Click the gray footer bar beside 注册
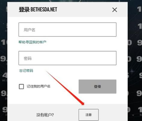This screenshot has width=142, height=121. pyautogui.click(x=113, y=115)
